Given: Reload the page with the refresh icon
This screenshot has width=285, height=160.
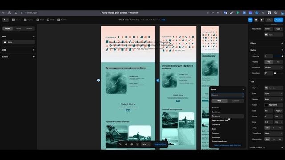Looking at the screenshot, I should point(16,13).
